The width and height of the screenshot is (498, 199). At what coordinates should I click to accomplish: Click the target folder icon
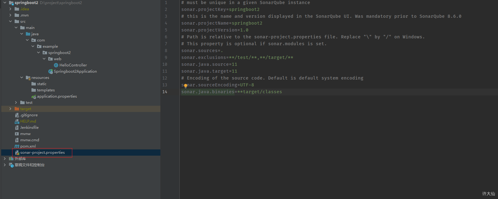17,109
